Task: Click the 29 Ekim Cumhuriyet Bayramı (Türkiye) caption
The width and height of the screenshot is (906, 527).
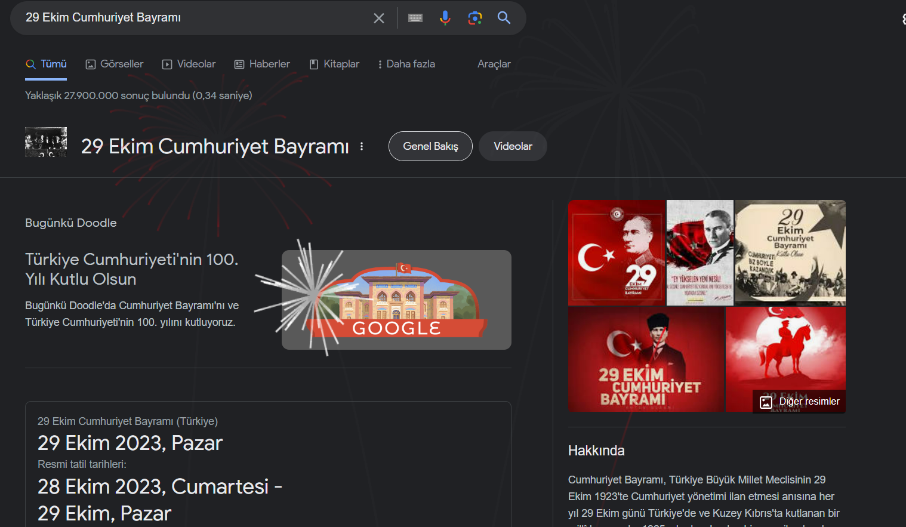Action: click(x=128, y=421)
